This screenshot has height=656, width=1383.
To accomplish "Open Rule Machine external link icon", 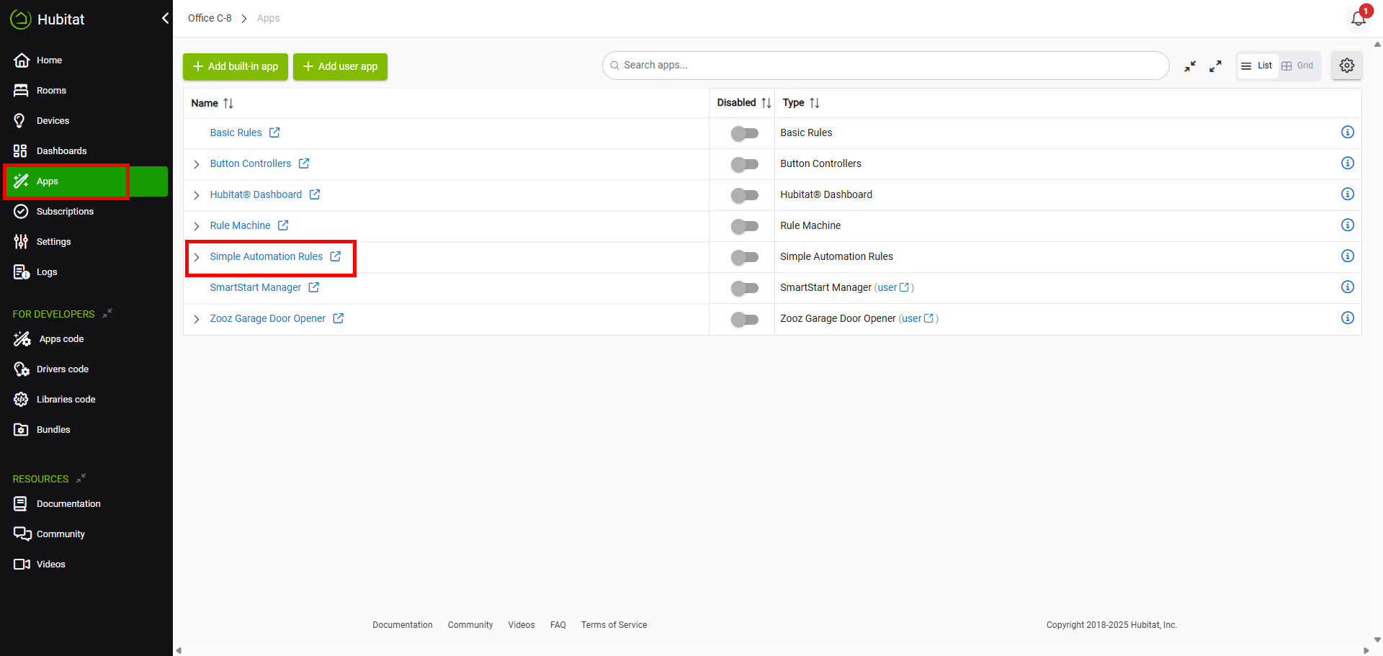I will pyautogui.click(x=283, y=225).
